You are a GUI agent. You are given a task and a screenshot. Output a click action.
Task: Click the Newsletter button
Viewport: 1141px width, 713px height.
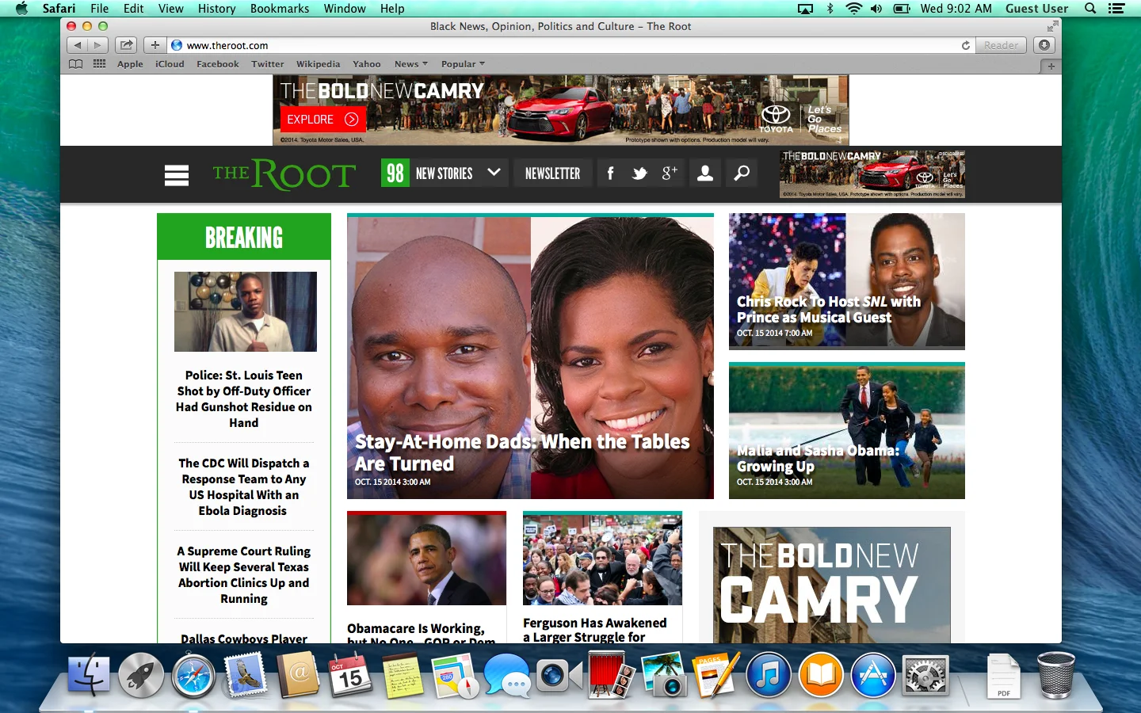coord(553,173)
